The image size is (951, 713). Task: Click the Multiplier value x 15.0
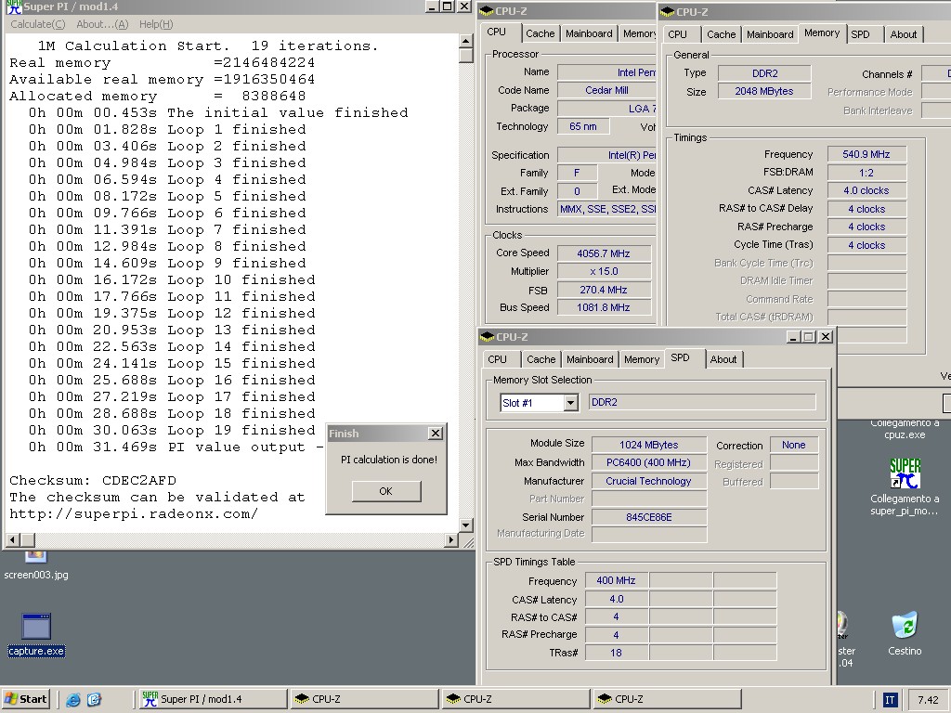(604, 271)
